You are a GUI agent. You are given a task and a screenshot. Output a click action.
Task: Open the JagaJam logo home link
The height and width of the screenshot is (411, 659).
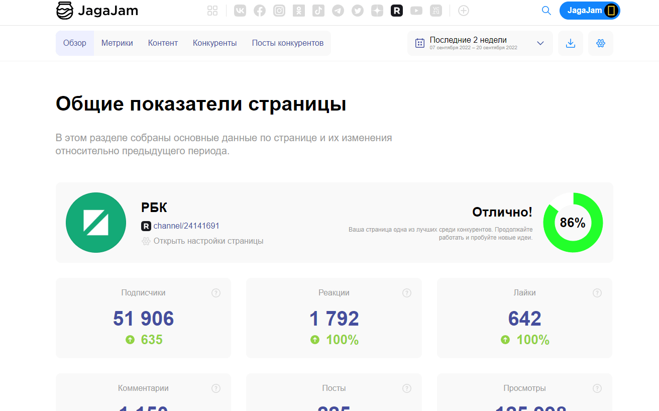point(96,11)
